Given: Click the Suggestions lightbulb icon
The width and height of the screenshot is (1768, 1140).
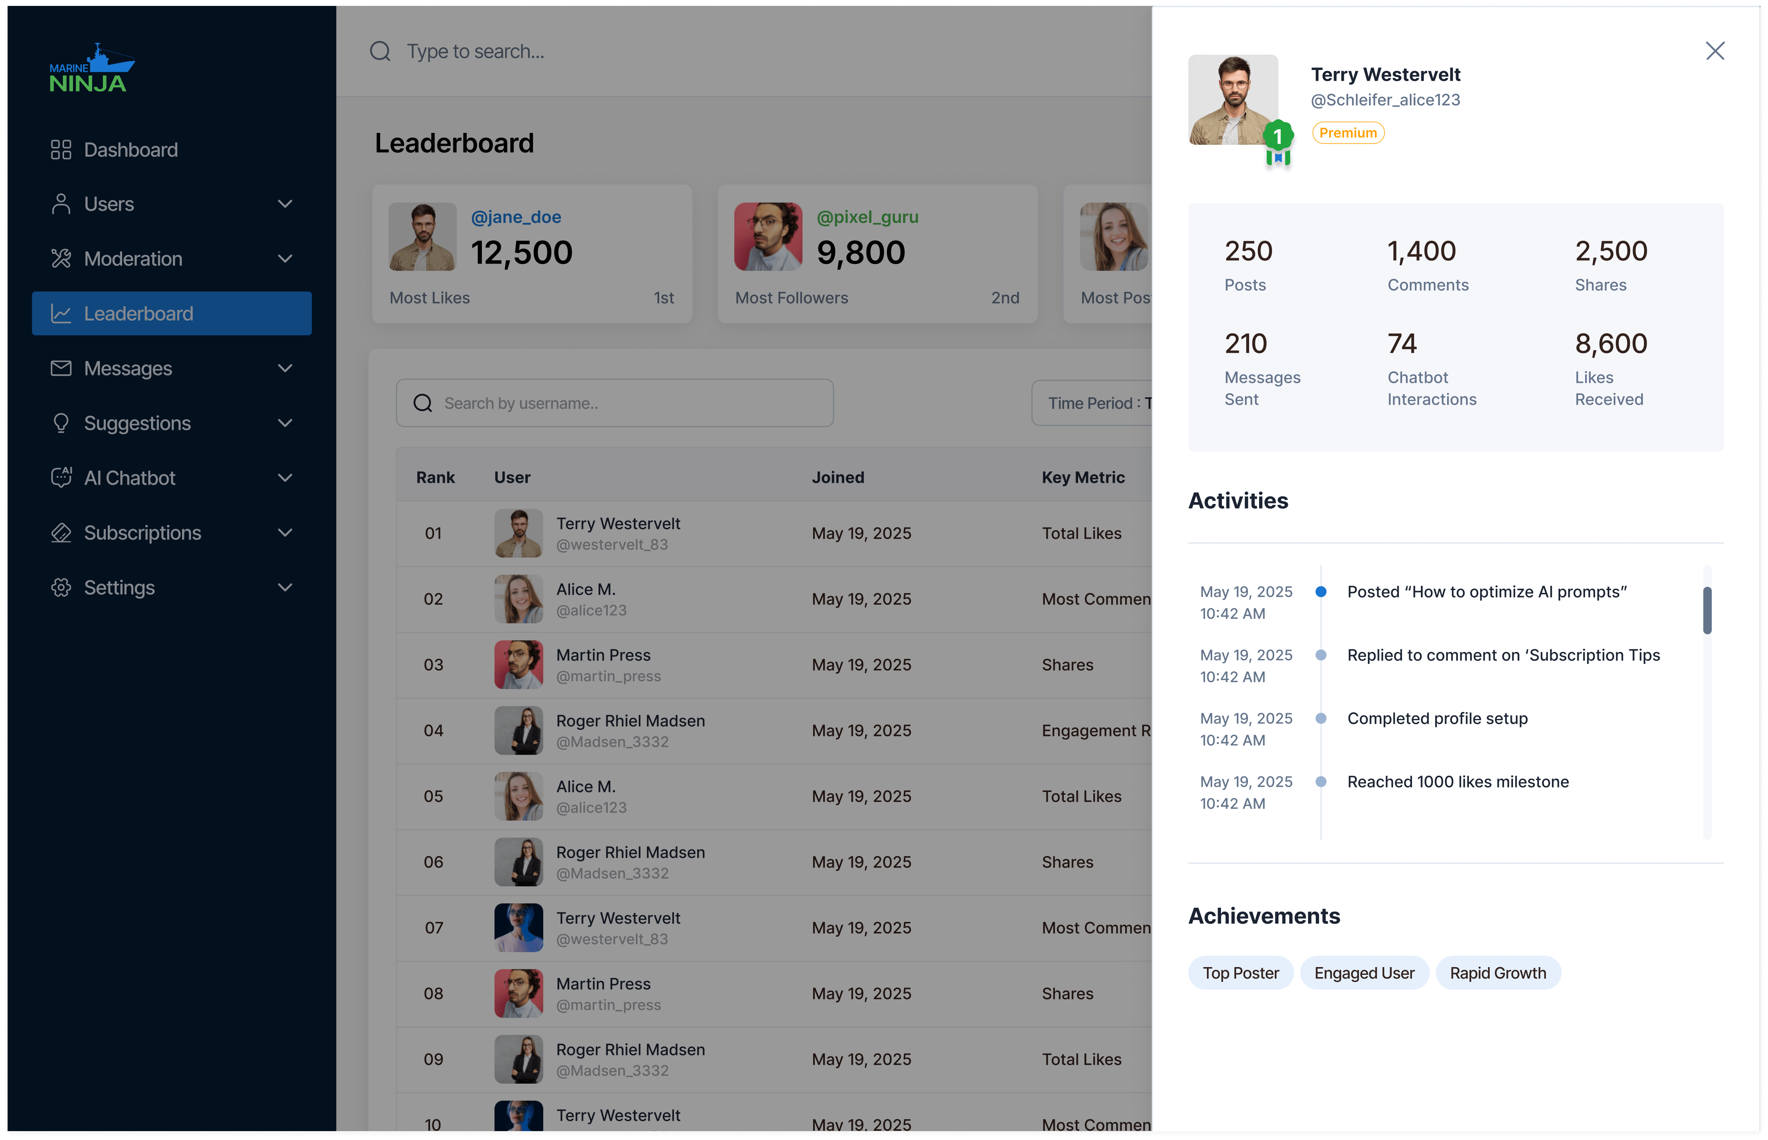Looking at the screenshot, I should tap(61, 424).
